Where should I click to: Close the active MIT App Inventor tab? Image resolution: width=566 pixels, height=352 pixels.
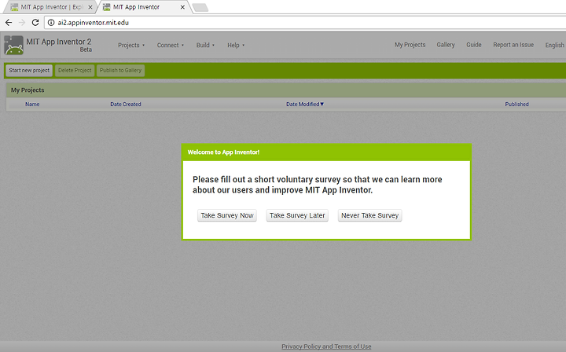tap(182, 7)
